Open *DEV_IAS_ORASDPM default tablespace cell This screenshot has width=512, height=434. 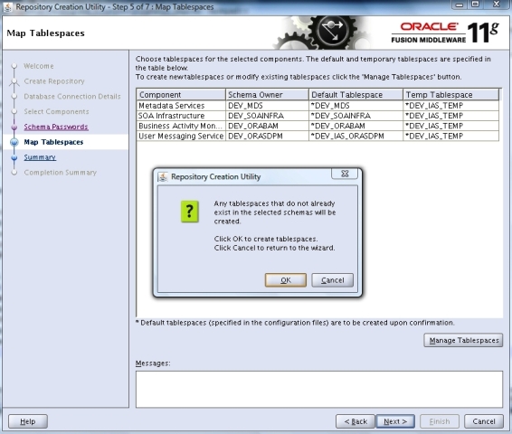tap(356, 136)
